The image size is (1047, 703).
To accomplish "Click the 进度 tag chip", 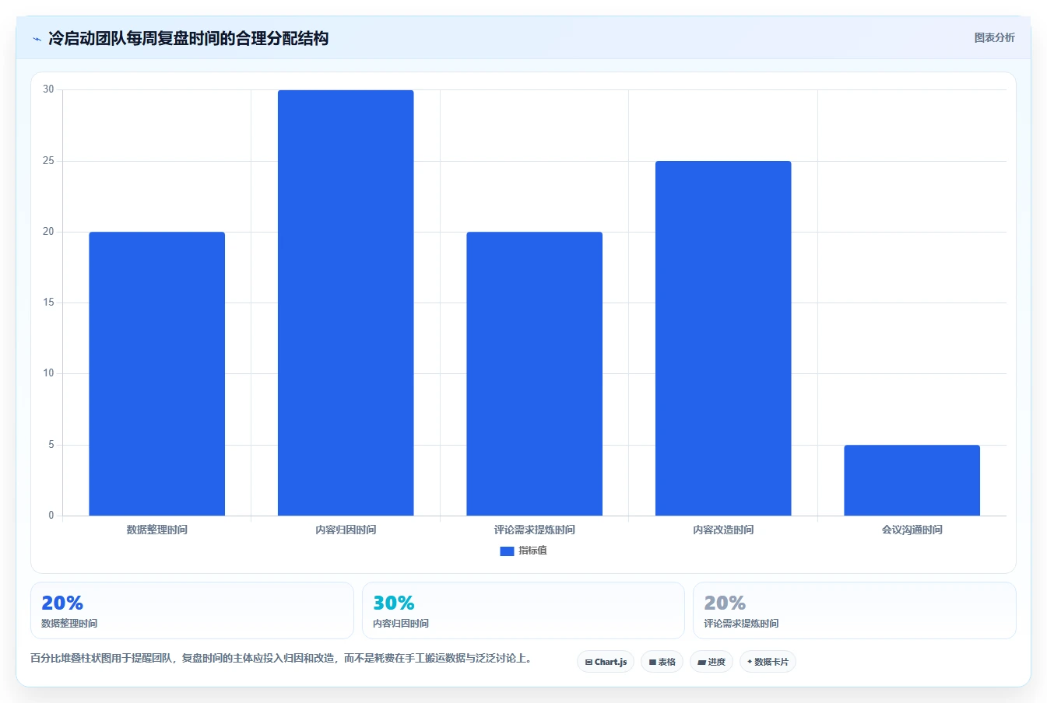I will pos(711,662).
